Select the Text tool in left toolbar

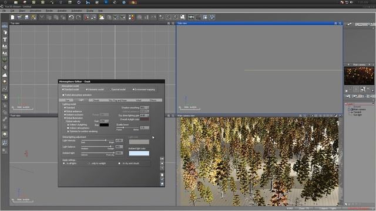pos(5,39)
